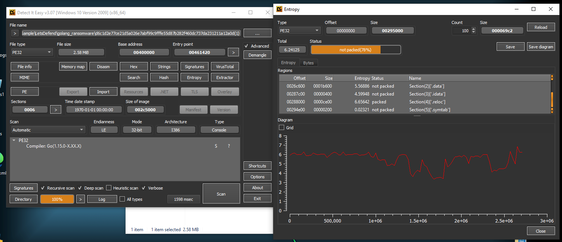The width and height of the screenshot is (562, 242).
Task: Click the not packed(78%) status bar
Action: (x=355, y=50)
